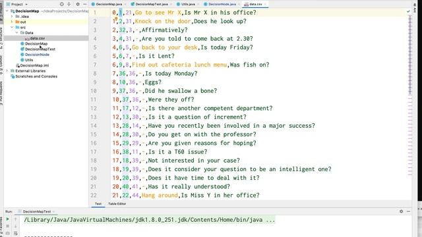Click the green inspection checkmark icon
The height and width of the screenshot is (237, 422).
pos(408,12)
